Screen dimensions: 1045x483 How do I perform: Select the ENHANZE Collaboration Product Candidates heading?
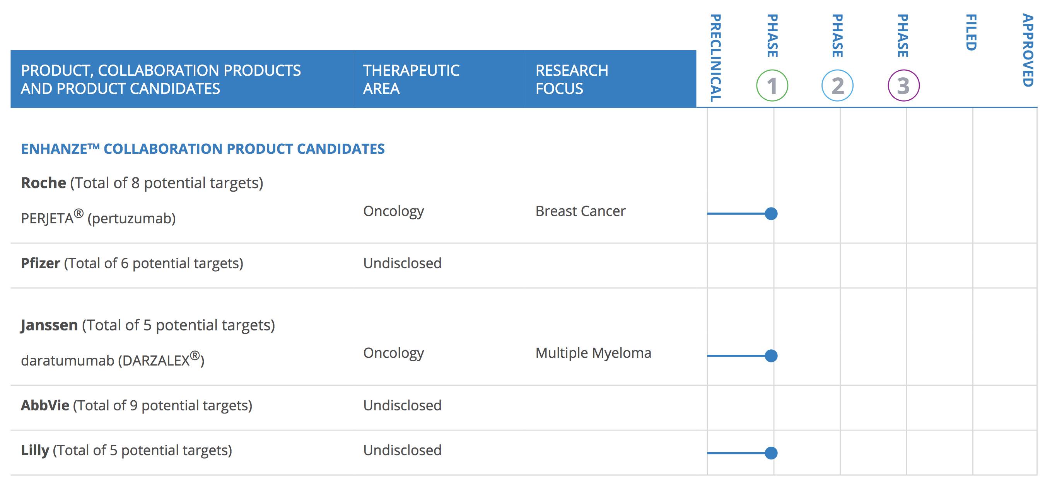pos(203,149)
